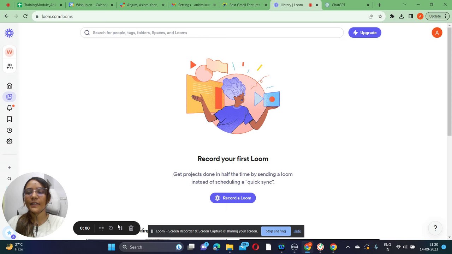
Task: Open the Library video icon in sidebar
Action: coord(10,97)
